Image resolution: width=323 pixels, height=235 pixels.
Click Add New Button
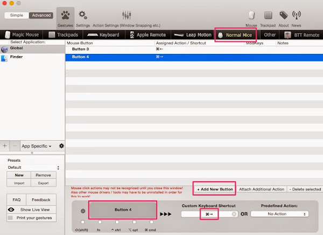coord(215,189)
